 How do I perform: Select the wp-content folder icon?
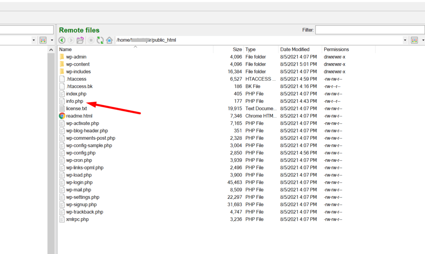tap(62, 64)
